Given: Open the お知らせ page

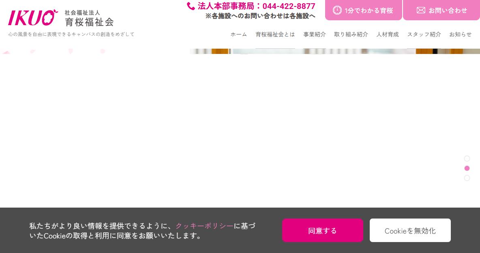Looking at the screenshot, I should coord(461,34).
